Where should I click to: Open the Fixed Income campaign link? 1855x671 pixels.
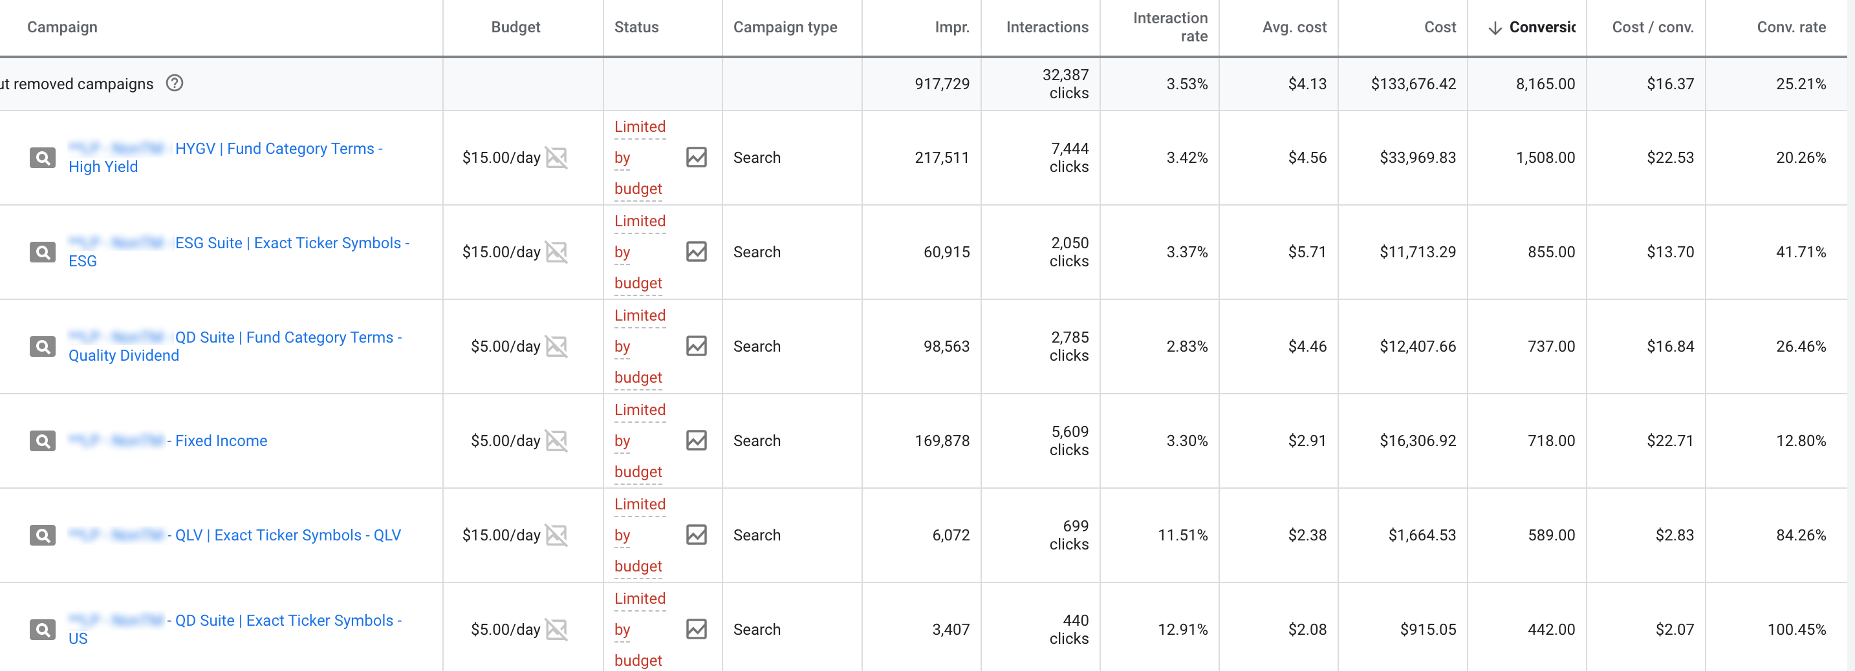(x=221, y=441)
